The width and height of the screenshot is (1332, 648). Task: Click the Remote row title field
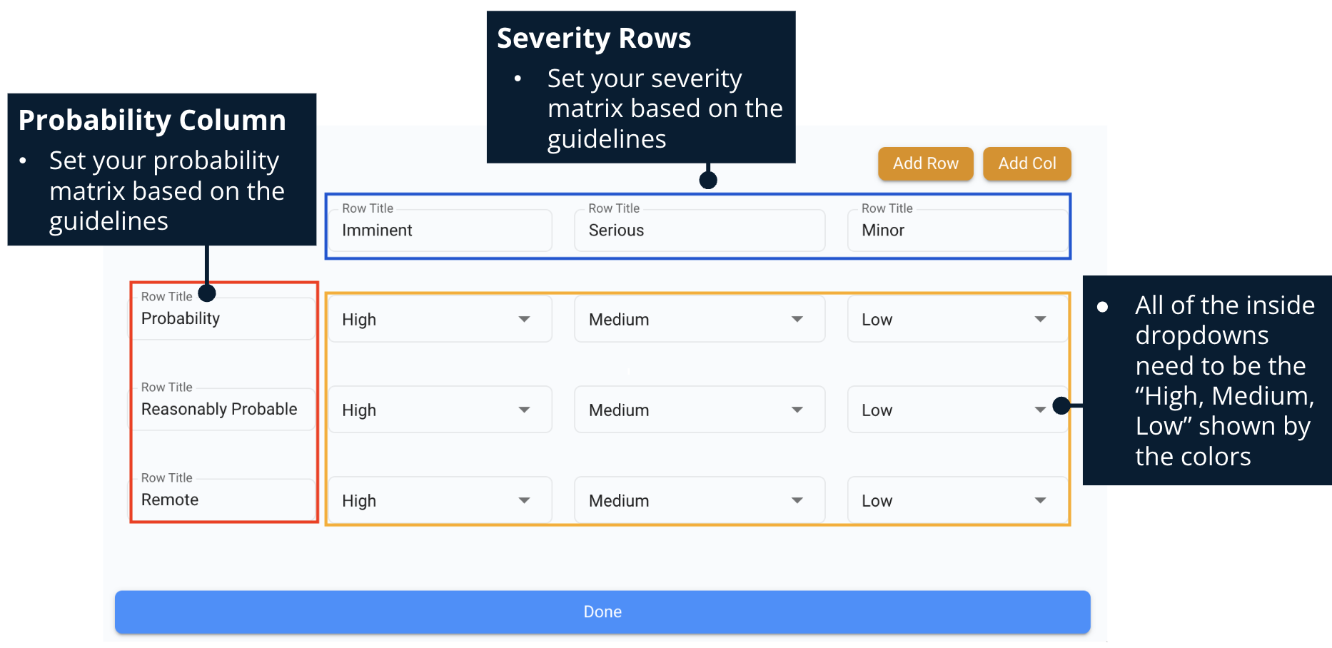223,500
